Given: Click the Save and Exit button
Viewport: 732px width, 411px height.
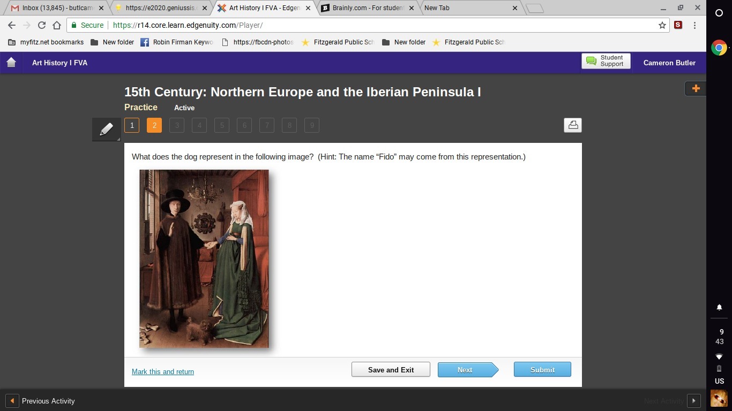Looking at the screenshot, I should coord(391,370).
